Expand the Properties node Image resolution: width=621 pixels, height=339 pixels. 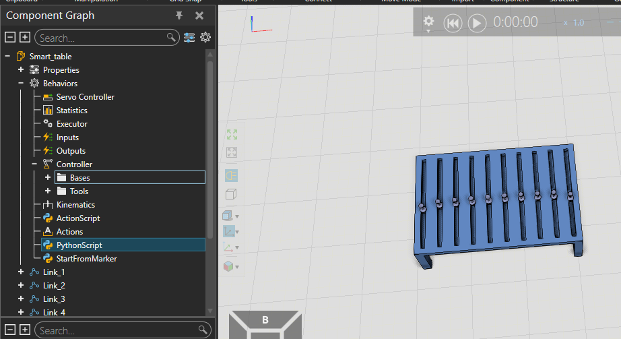pyautogui.click(x=21, y=70)
